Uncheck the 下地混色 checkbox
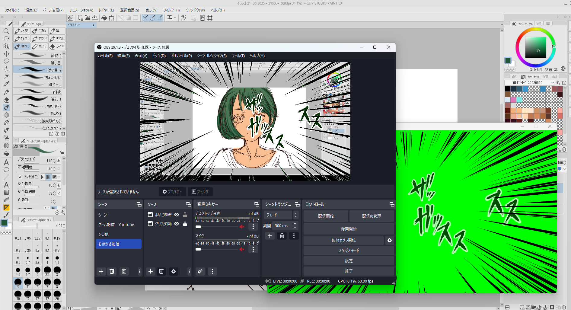The width and height of the screenshot is (571, 310). click(x=20, y=177)
